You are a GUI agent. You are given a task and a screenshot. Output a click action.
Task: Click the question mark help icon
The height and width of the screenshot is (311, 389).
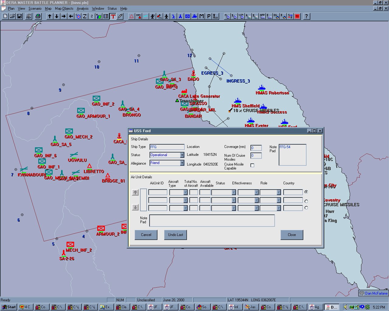pos(306,16)
